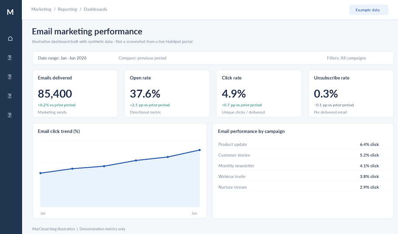The height and width of the screenshot is (234, 398).
Task: Click the Email click trend (%) chart title
Action: coord(59,131)
